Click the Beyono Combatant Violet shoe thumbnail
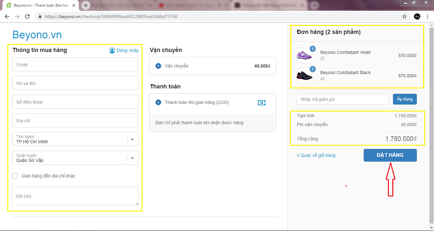Viewport: 434px width, 231px height. point(304,55)
